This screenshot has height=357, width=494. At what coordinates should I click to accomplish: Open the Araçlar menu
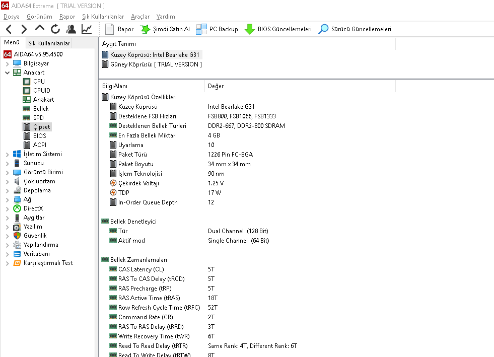click(140, 17)
